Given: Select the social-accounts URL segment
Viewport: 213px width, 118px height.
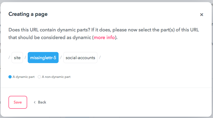Looking at the screenshot, I should (80, 58).
